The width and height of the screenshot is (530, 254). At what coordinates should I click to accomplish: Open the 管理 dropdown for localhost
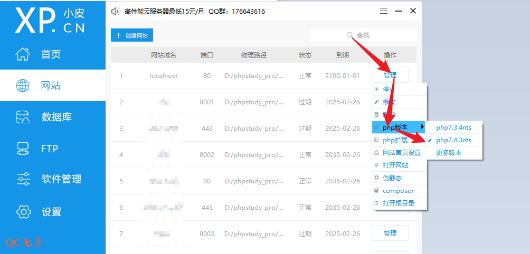click(390, 75)
